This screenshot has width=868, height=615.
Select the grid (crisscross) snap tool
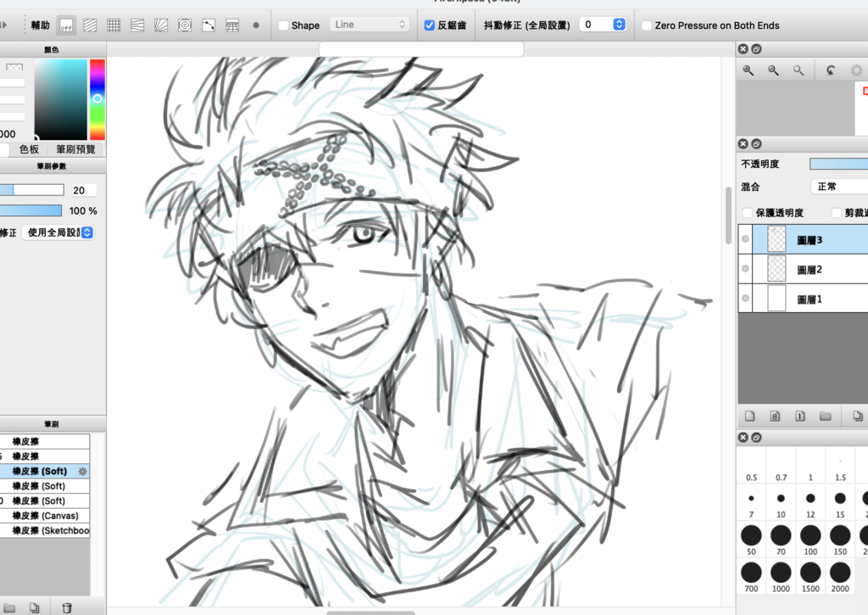(x=114, y=25)
